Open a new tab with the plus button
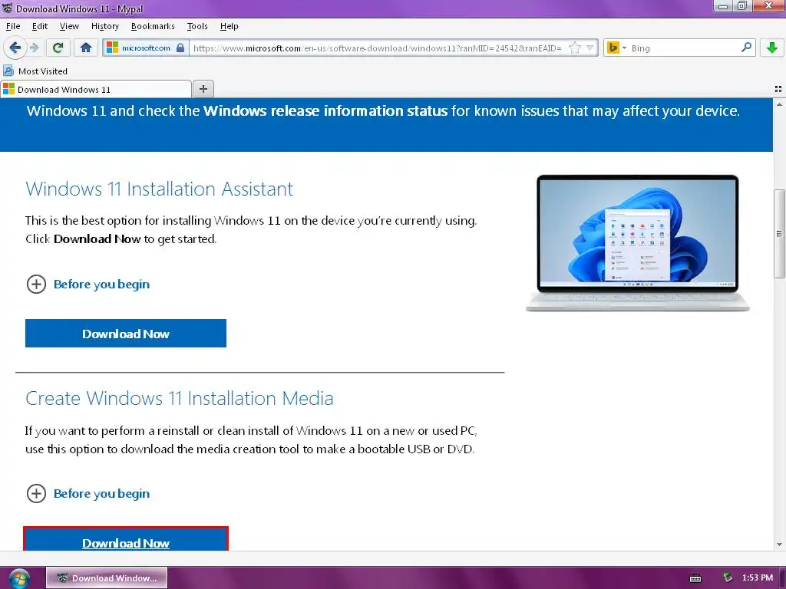This screenshot has width=786, height=589. [203, 89]
